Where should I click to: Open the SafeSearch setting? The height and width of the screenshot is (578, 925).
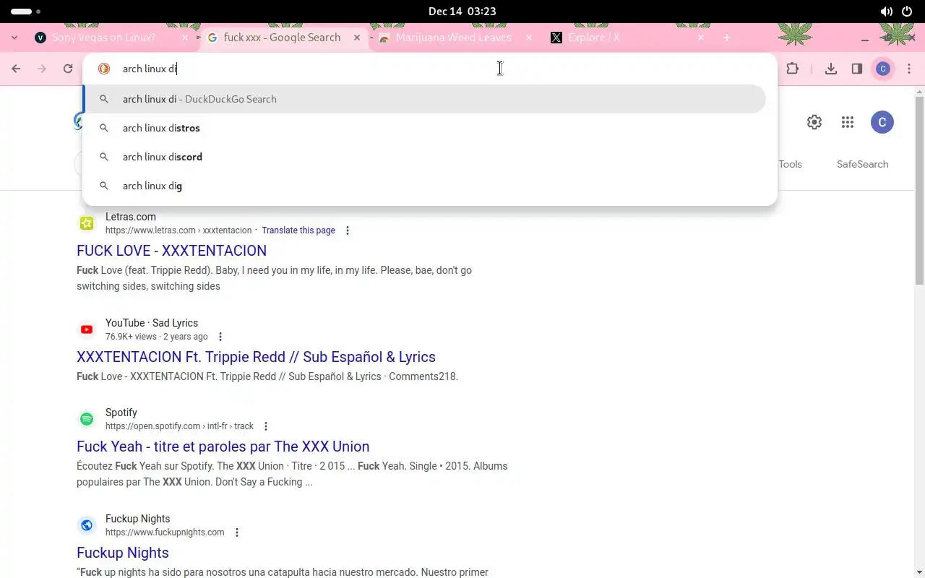pos(862,164)
